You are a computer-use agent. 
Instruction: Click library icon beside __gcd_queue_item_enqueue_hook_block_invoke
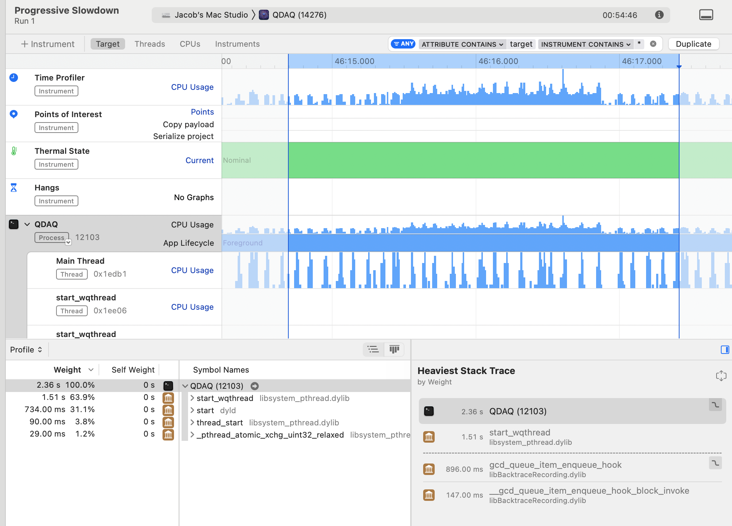coord(429,495)
